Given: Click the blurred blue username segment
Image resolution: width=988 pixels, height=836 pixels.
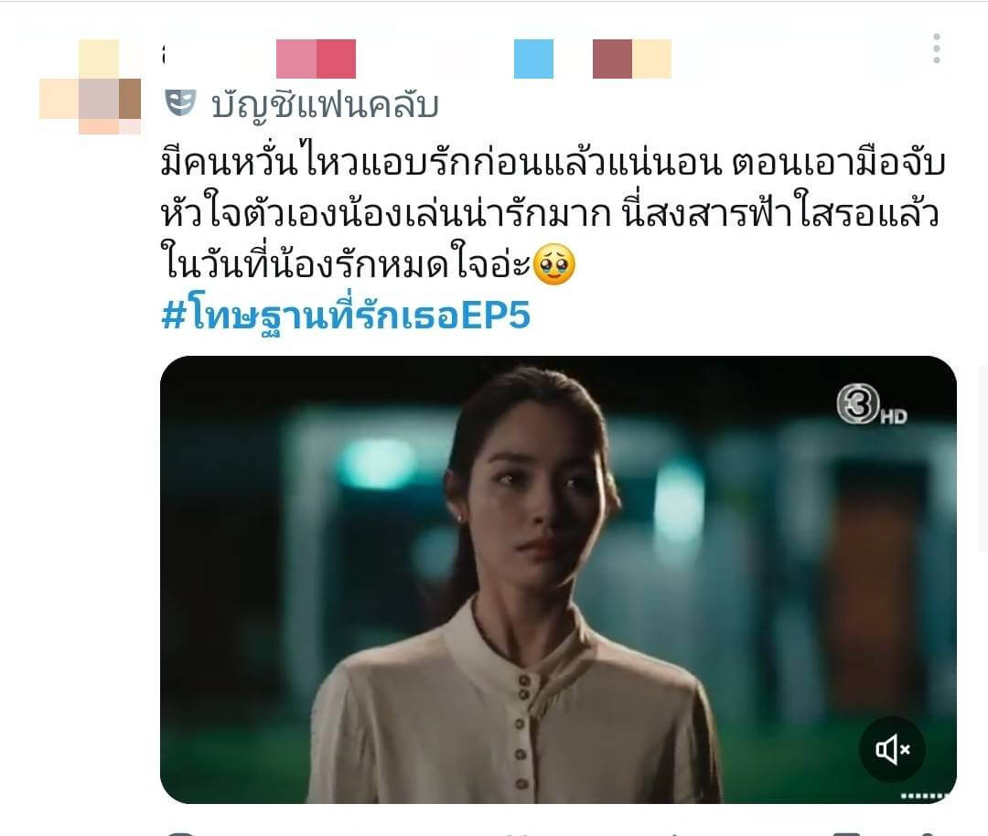Looking at the screenshot, I should click(533, 59).
